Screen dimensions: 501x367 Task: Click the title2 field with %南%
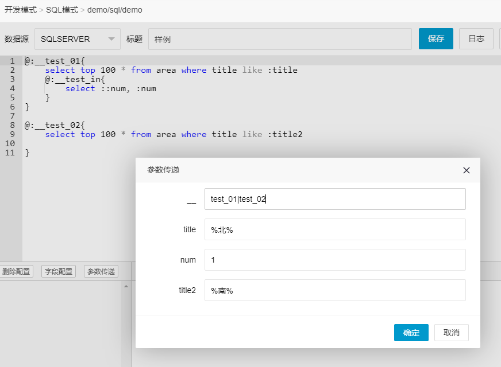point(335,290)
